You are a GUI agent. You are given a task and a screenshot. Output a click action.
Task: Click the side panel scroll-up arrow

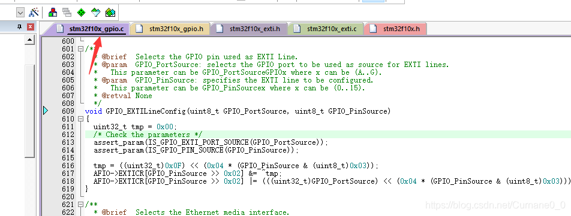point(30,40)
